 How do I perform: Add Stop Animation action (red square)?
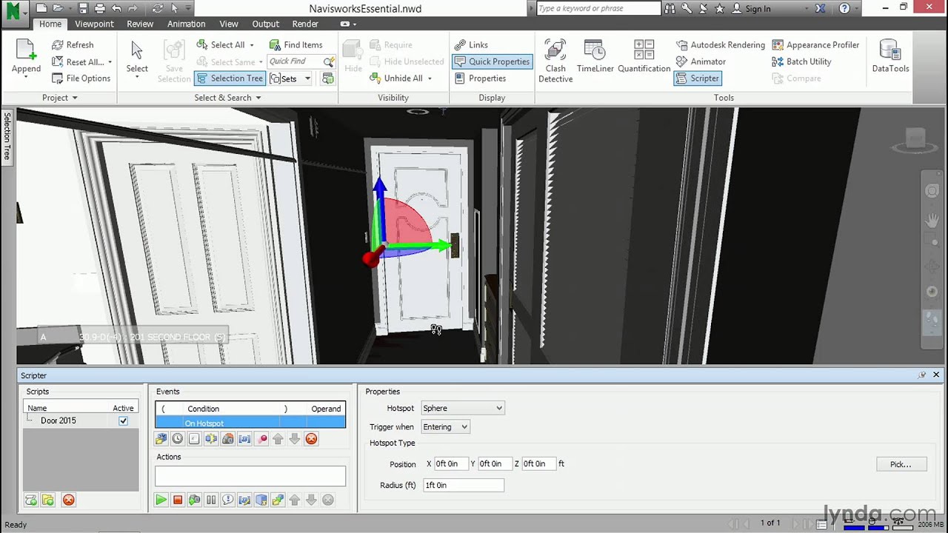coord(178,500)
